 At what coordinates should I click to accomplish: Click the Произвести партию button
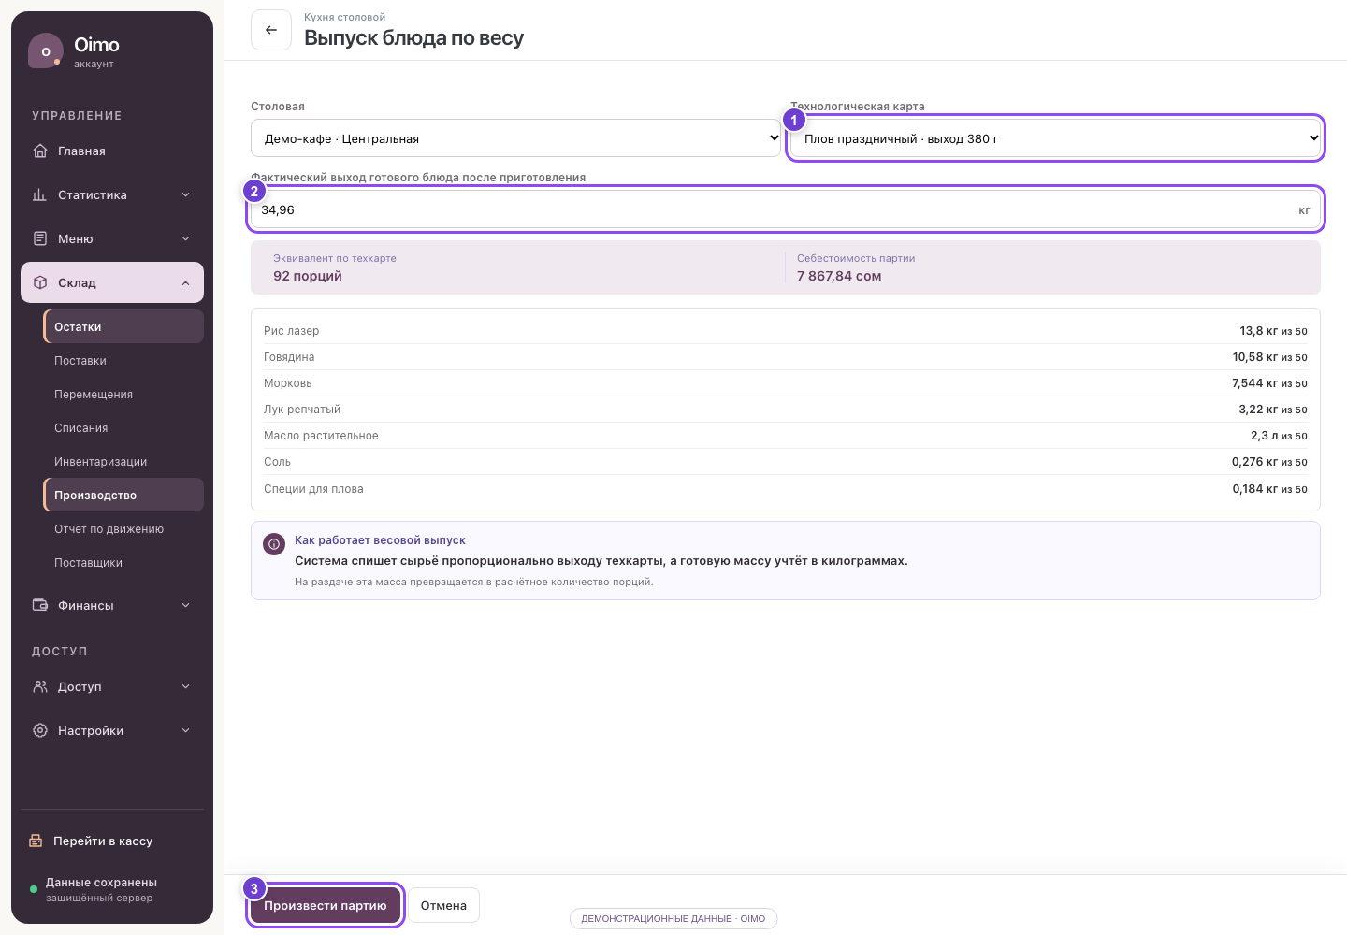pos(326,905)
